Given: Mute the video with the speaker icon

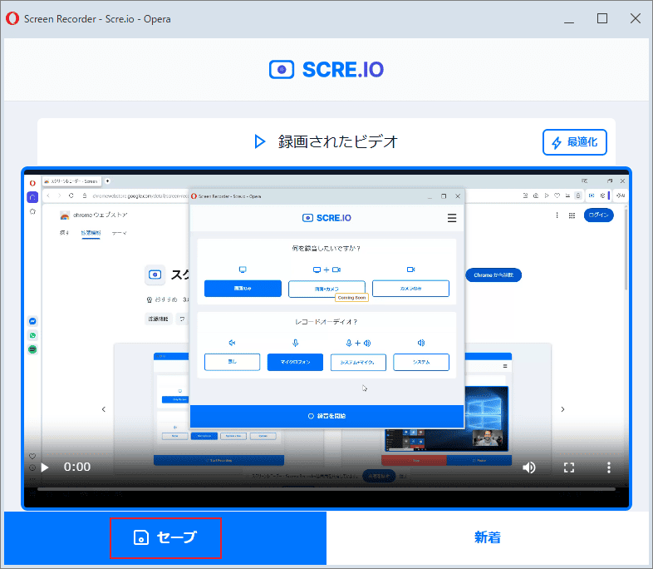Looking at the screenshot, I should (x=529, y=468).
